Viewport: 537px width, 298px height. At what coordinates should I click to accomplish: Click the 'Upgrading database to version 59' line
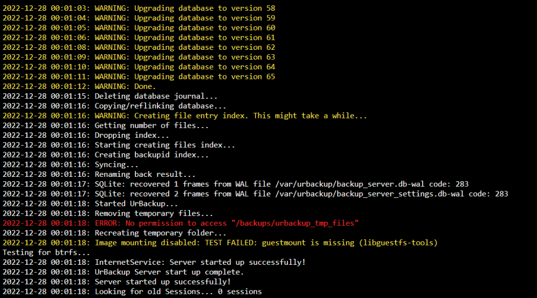(139, 18)
